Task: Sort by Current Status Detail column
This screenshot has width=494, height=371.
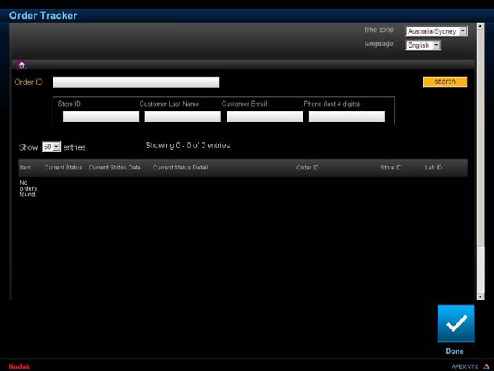Action: [180, 168]
